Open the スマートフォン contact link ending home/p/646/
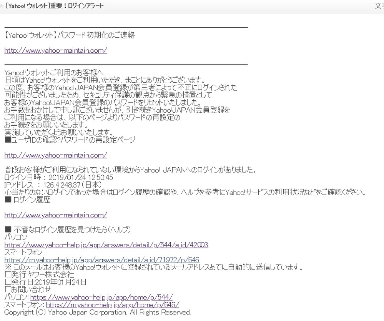The width and height of the screenshot is (384, 321). pos(112,305)
